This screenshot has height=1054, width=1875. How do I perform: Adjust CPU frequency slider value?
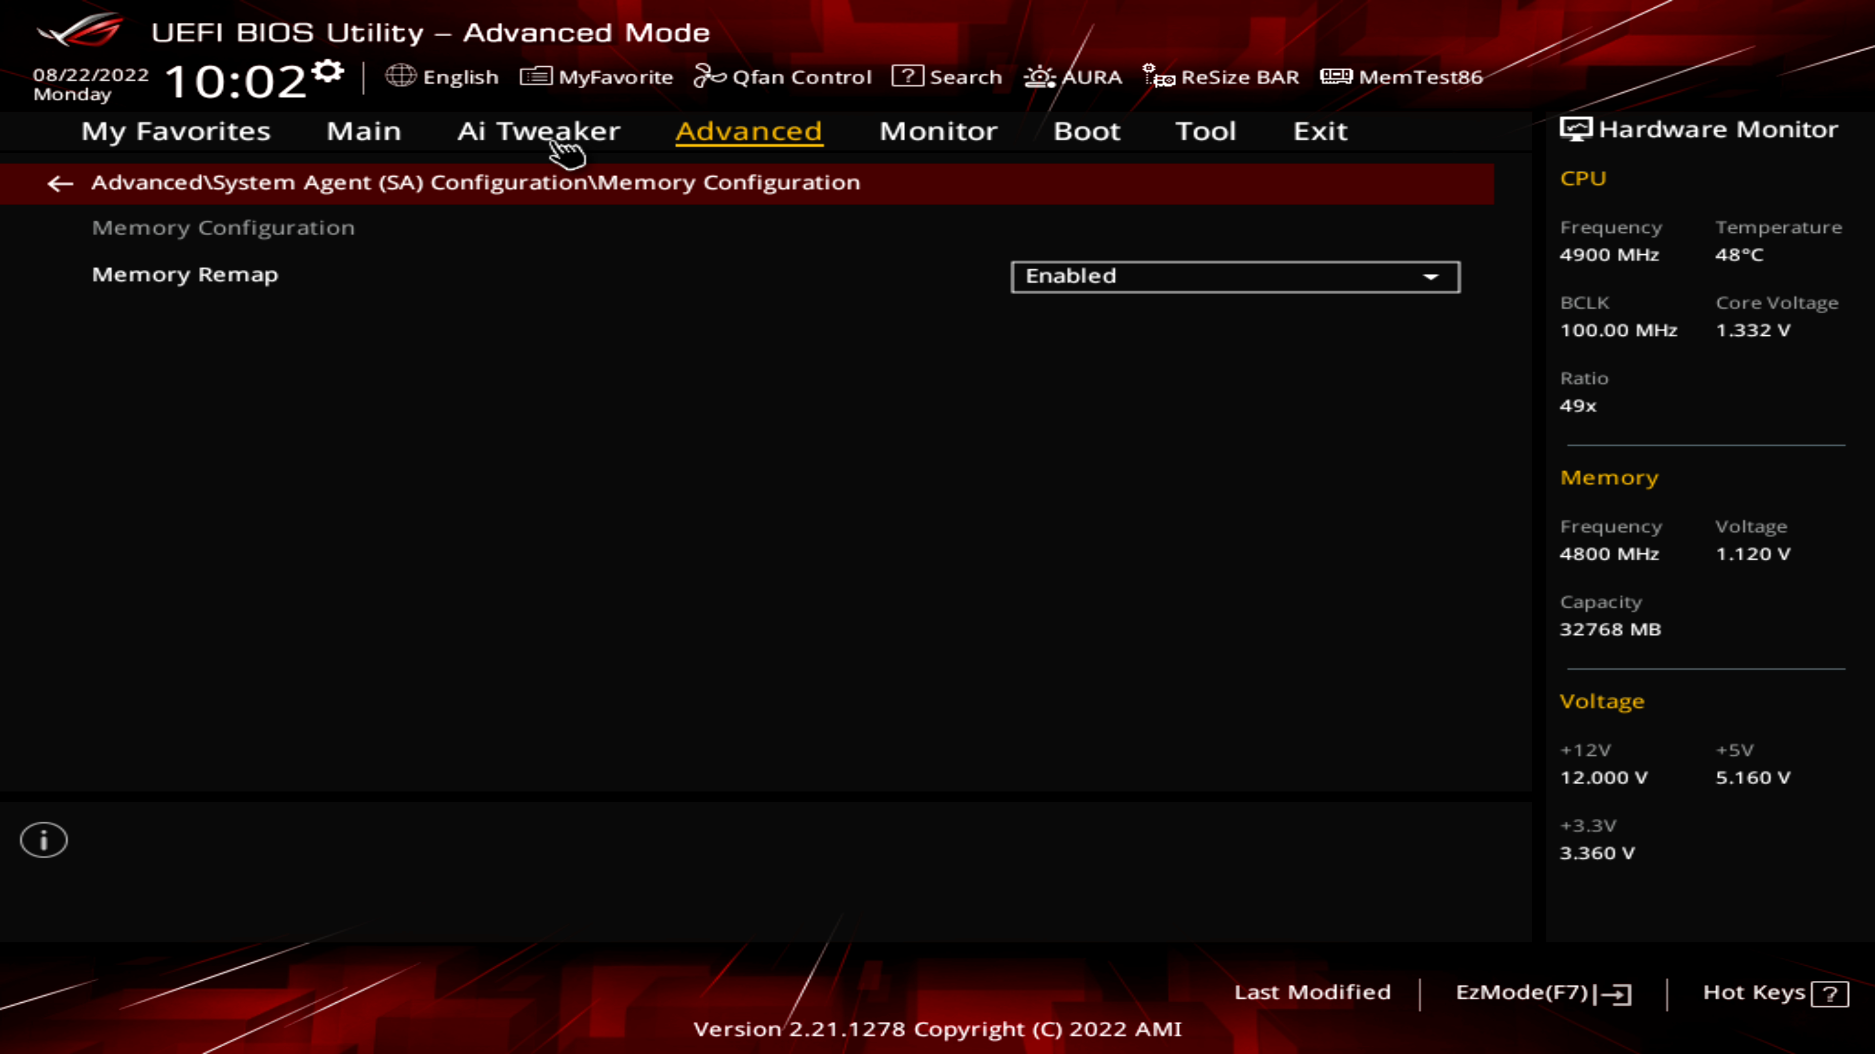(x=1608, y=254)
